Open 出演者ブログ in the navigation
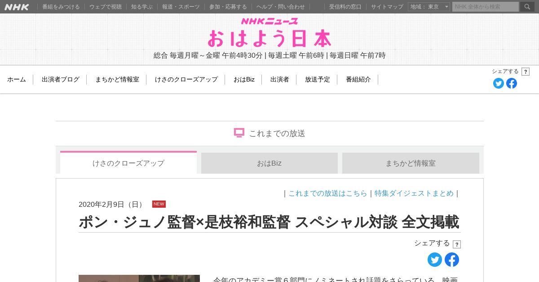The height and width of the screenshot is (282, 539). pyautogui.click(x=61, y=79)
